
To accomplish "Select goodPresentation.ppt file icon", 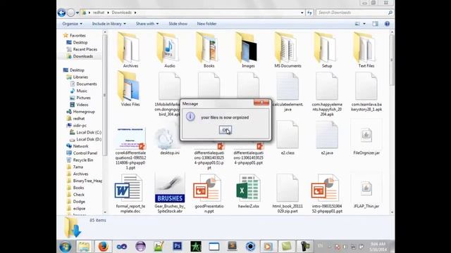I will click(208, 188).
